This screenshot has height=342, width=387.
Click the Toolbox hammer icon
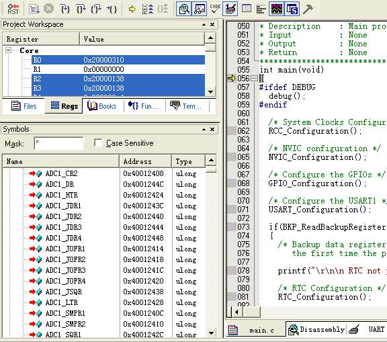(308, 9)
